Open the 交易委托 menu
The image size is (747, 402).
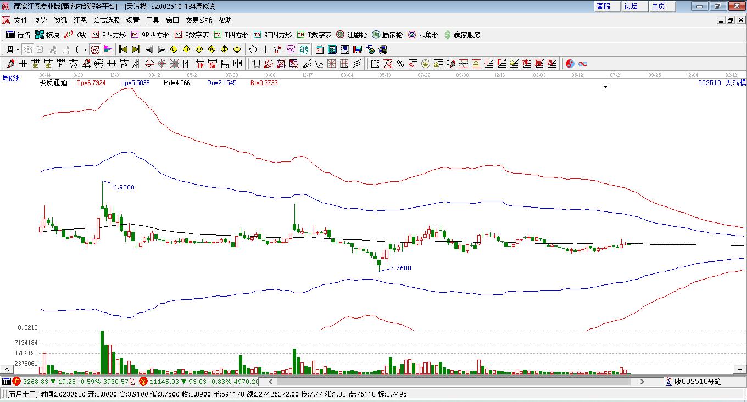(198, 20)
